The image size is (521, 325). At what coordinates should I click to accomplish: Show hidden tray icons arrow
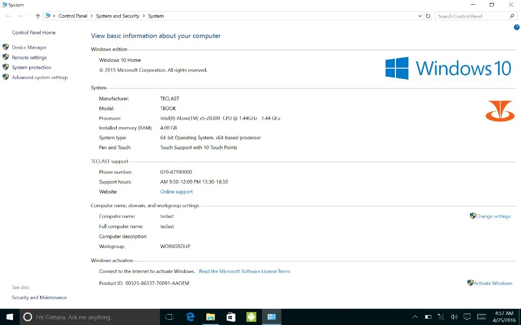415,317
